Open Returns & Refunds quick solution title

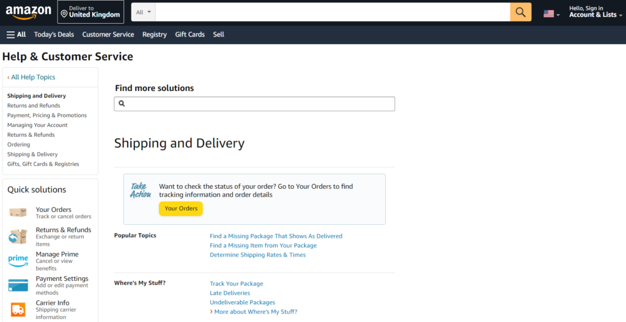pos(64,230)
